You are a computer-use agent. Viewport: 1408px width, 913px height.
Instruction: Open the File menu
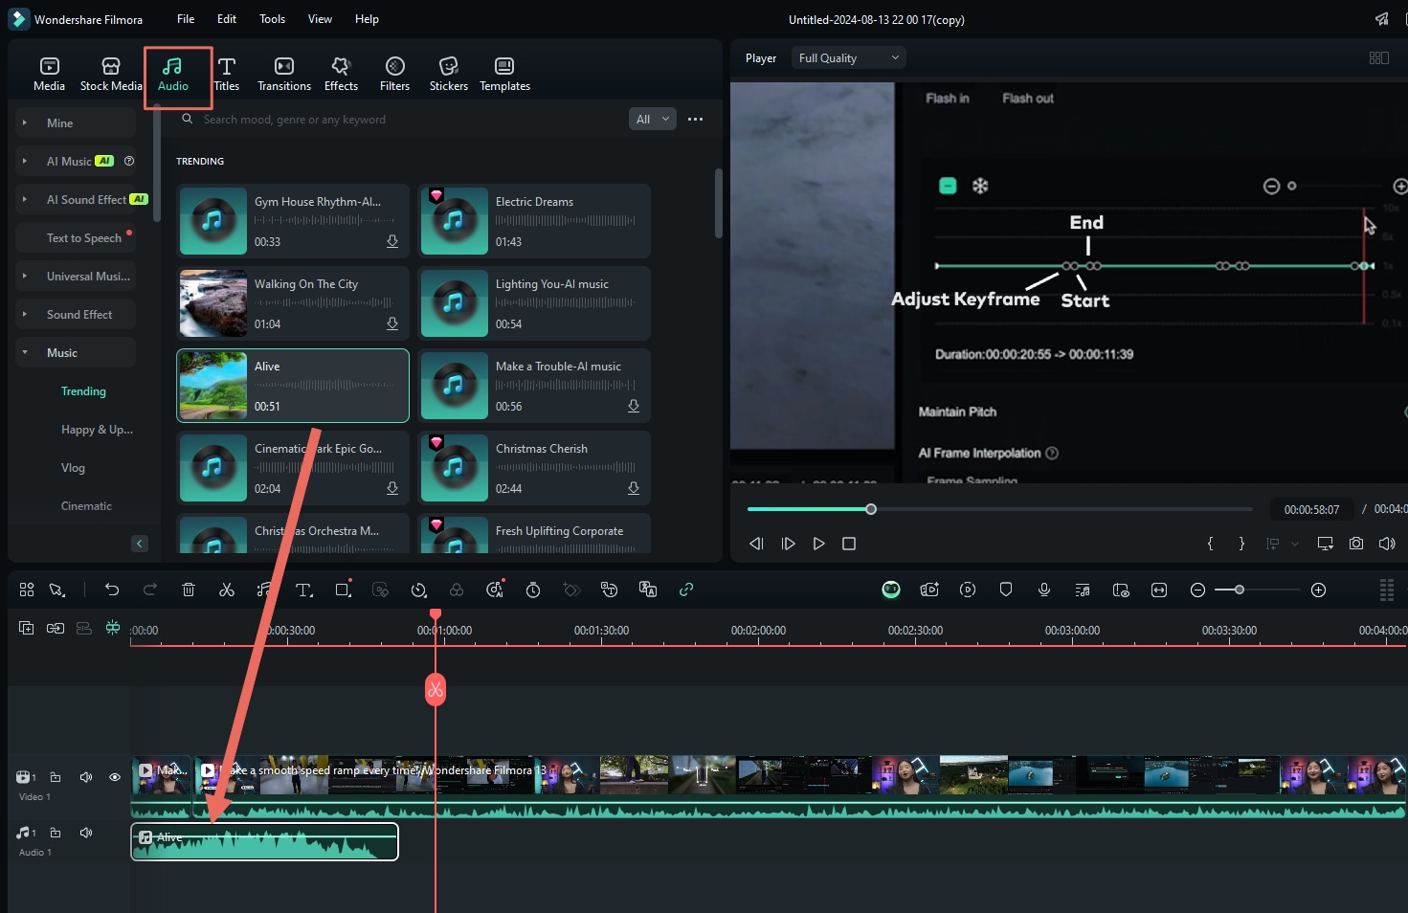click(x=186, y=19)
